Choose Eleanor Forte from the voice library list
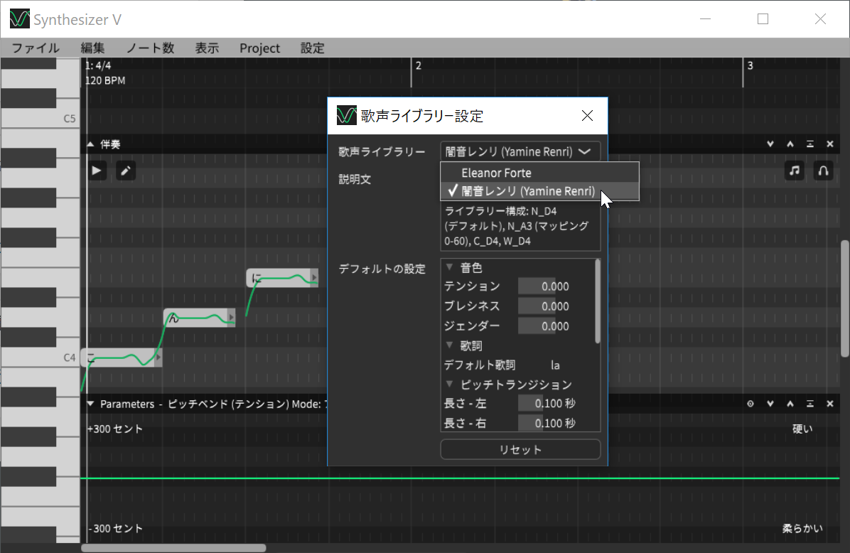The width and height of the screenshot is (850, 553). (x=540, y=173)
